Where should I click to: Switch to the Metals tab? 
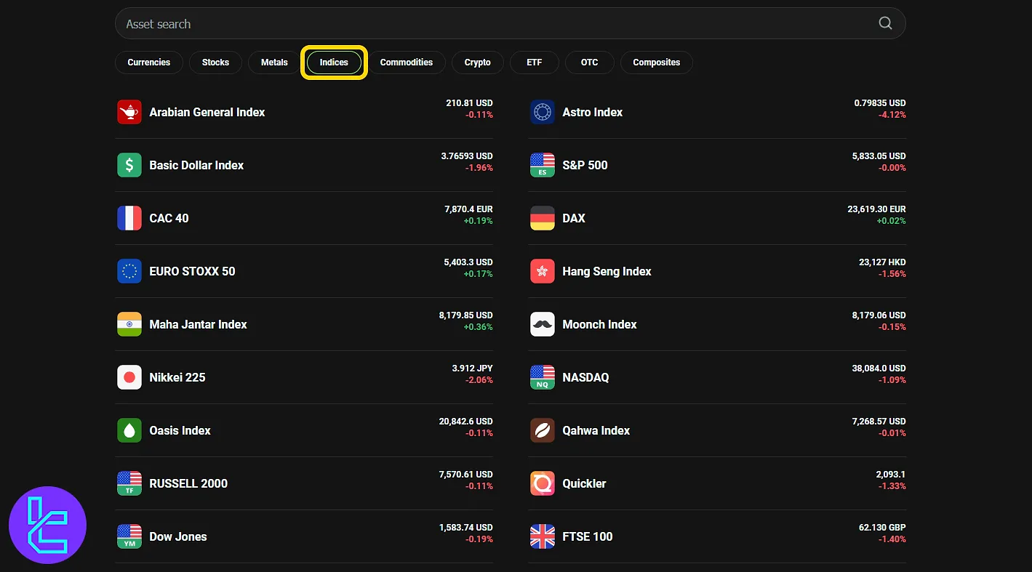(x=274, y=63)
